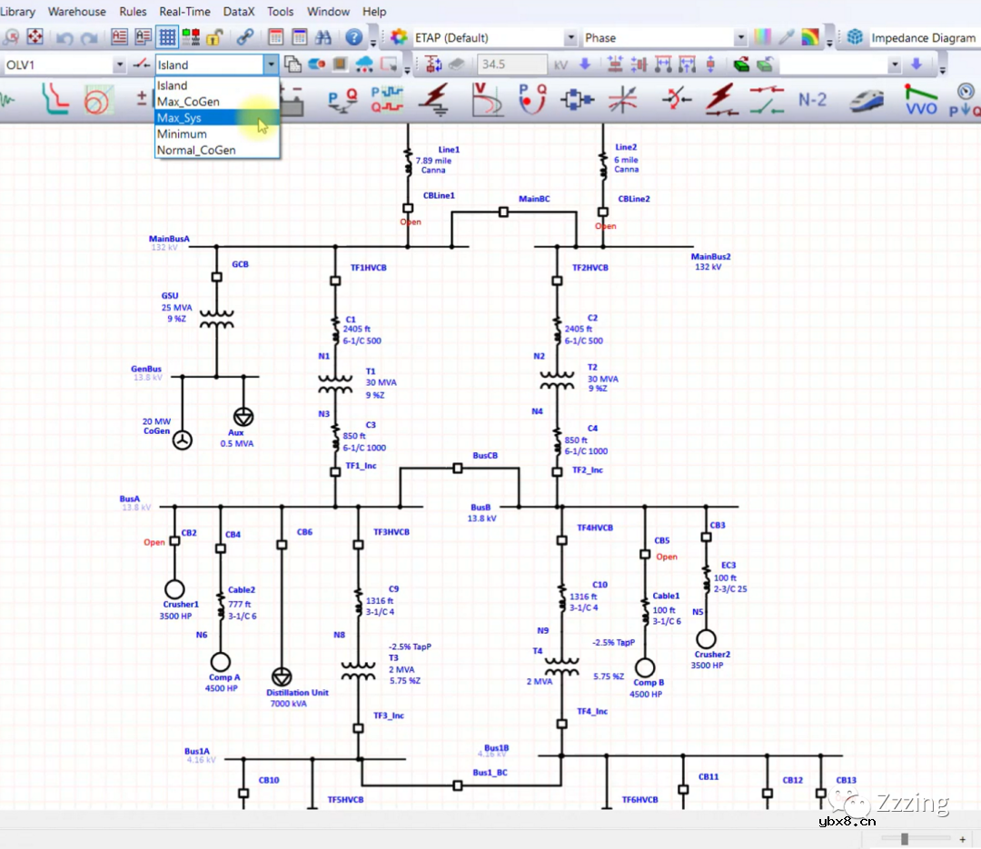Open the VVO volt-var optimization module
The width and height of the screenshot is (981, 849).
(x=921, y=100)
